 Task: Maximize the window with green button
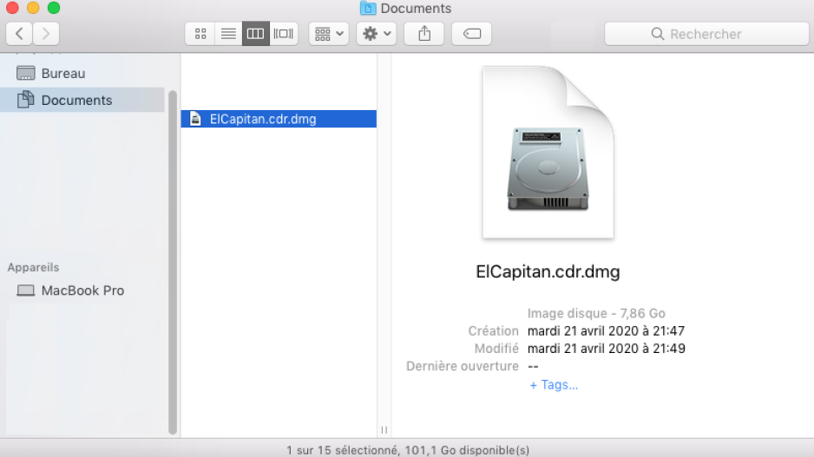(54, 8)
